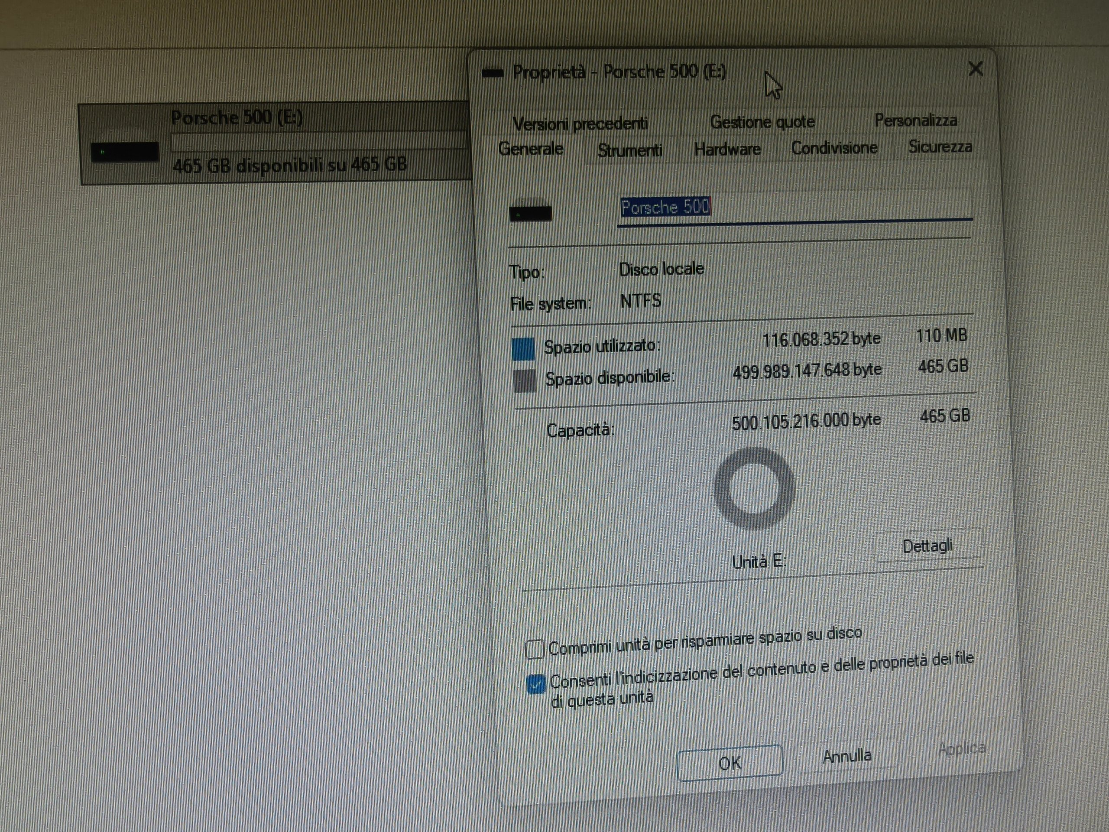The width and height of the screenshot is (1109, 832).
Task: Click the 'Proprietà - Porsche 500 (E:)' title
Action: tap(619, 71)
